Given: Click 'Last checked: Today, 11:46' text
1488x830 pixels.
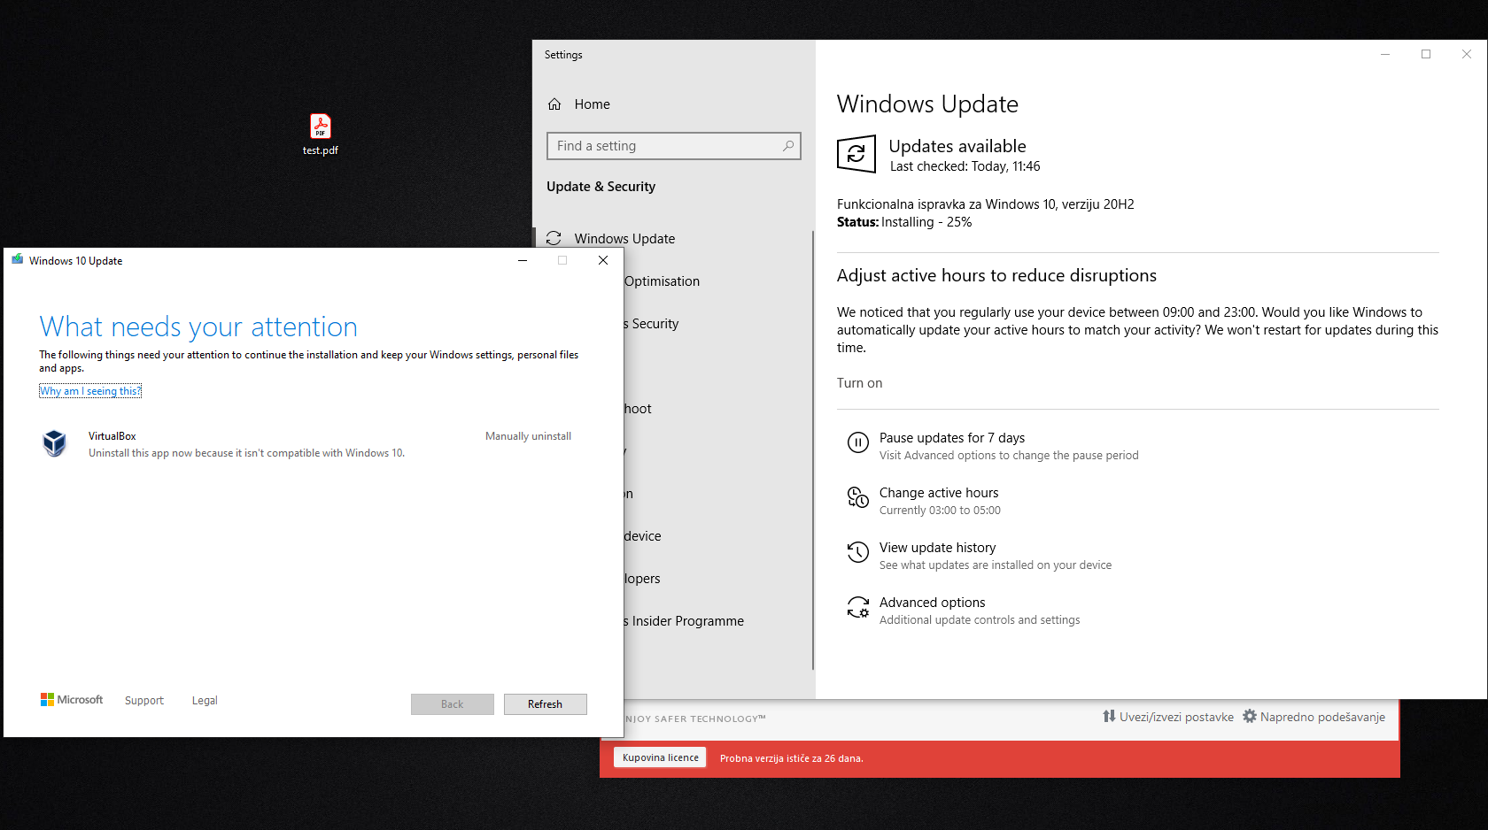Looking at the screenshot, I should [965, 166].
